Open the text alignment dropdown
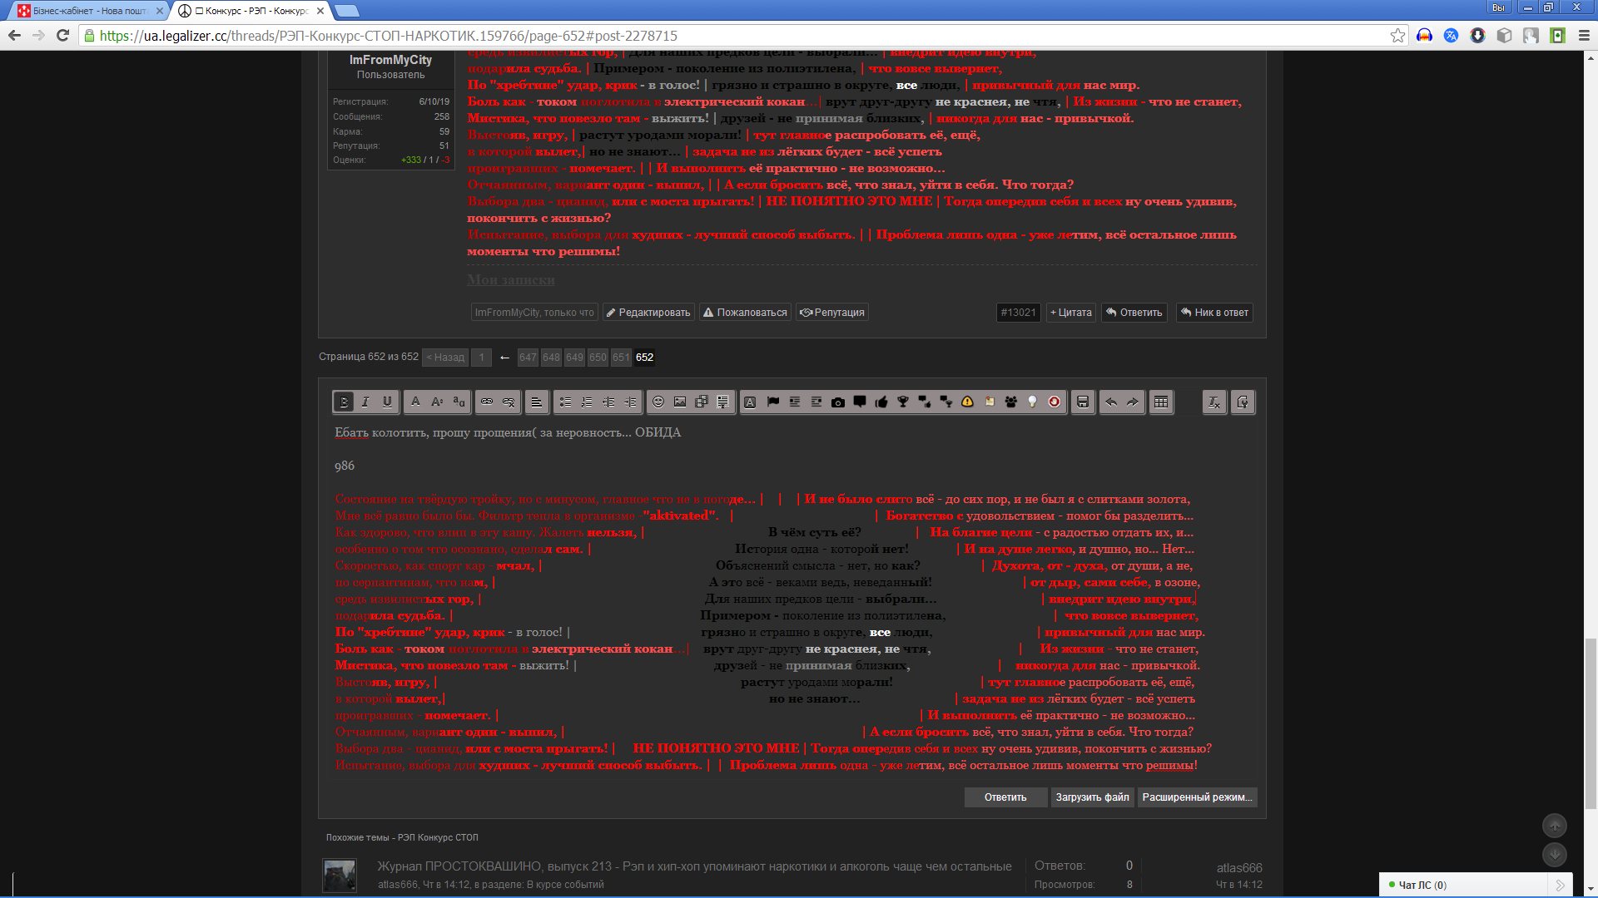Image resolution: width=1598 pixels, height=898 pixels. pos(537,402)
